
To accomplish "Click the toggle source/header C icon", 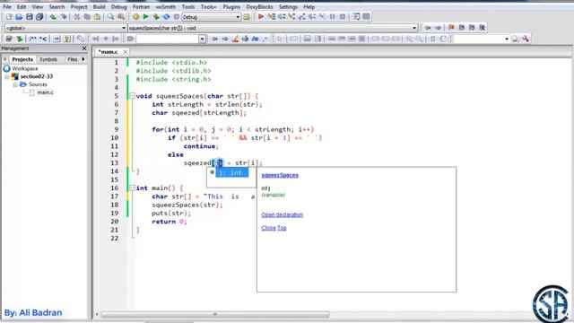I will [x=443, y=39].
